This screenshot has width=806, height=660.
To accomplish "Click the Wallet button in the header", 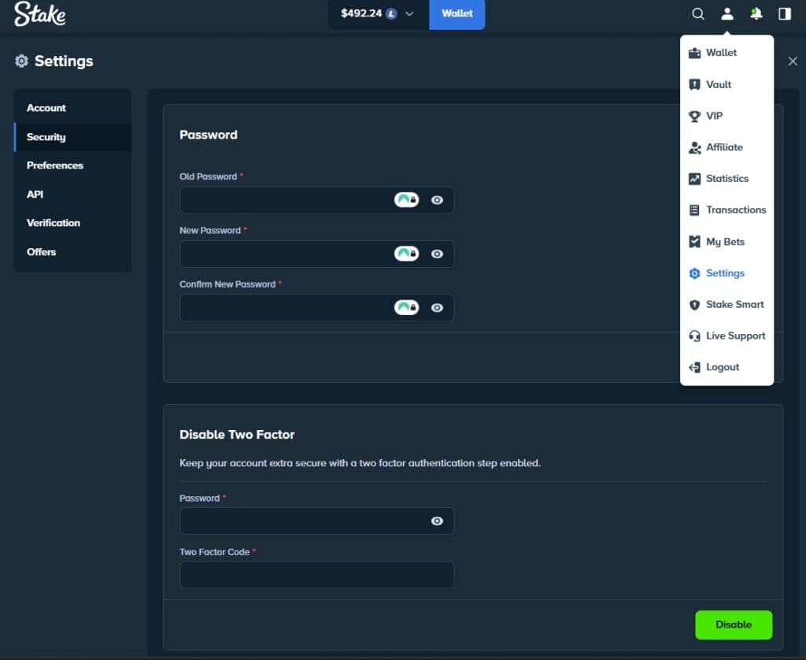I will coord(457,13).
